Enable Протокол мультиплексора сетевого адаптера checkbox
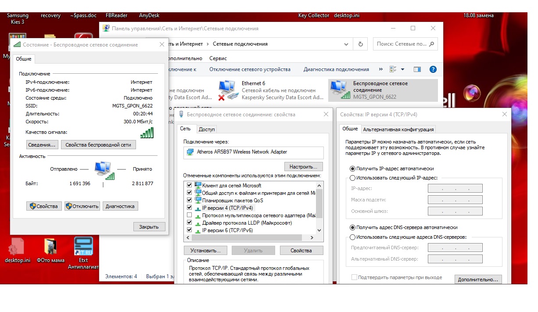 coord(190,215)
